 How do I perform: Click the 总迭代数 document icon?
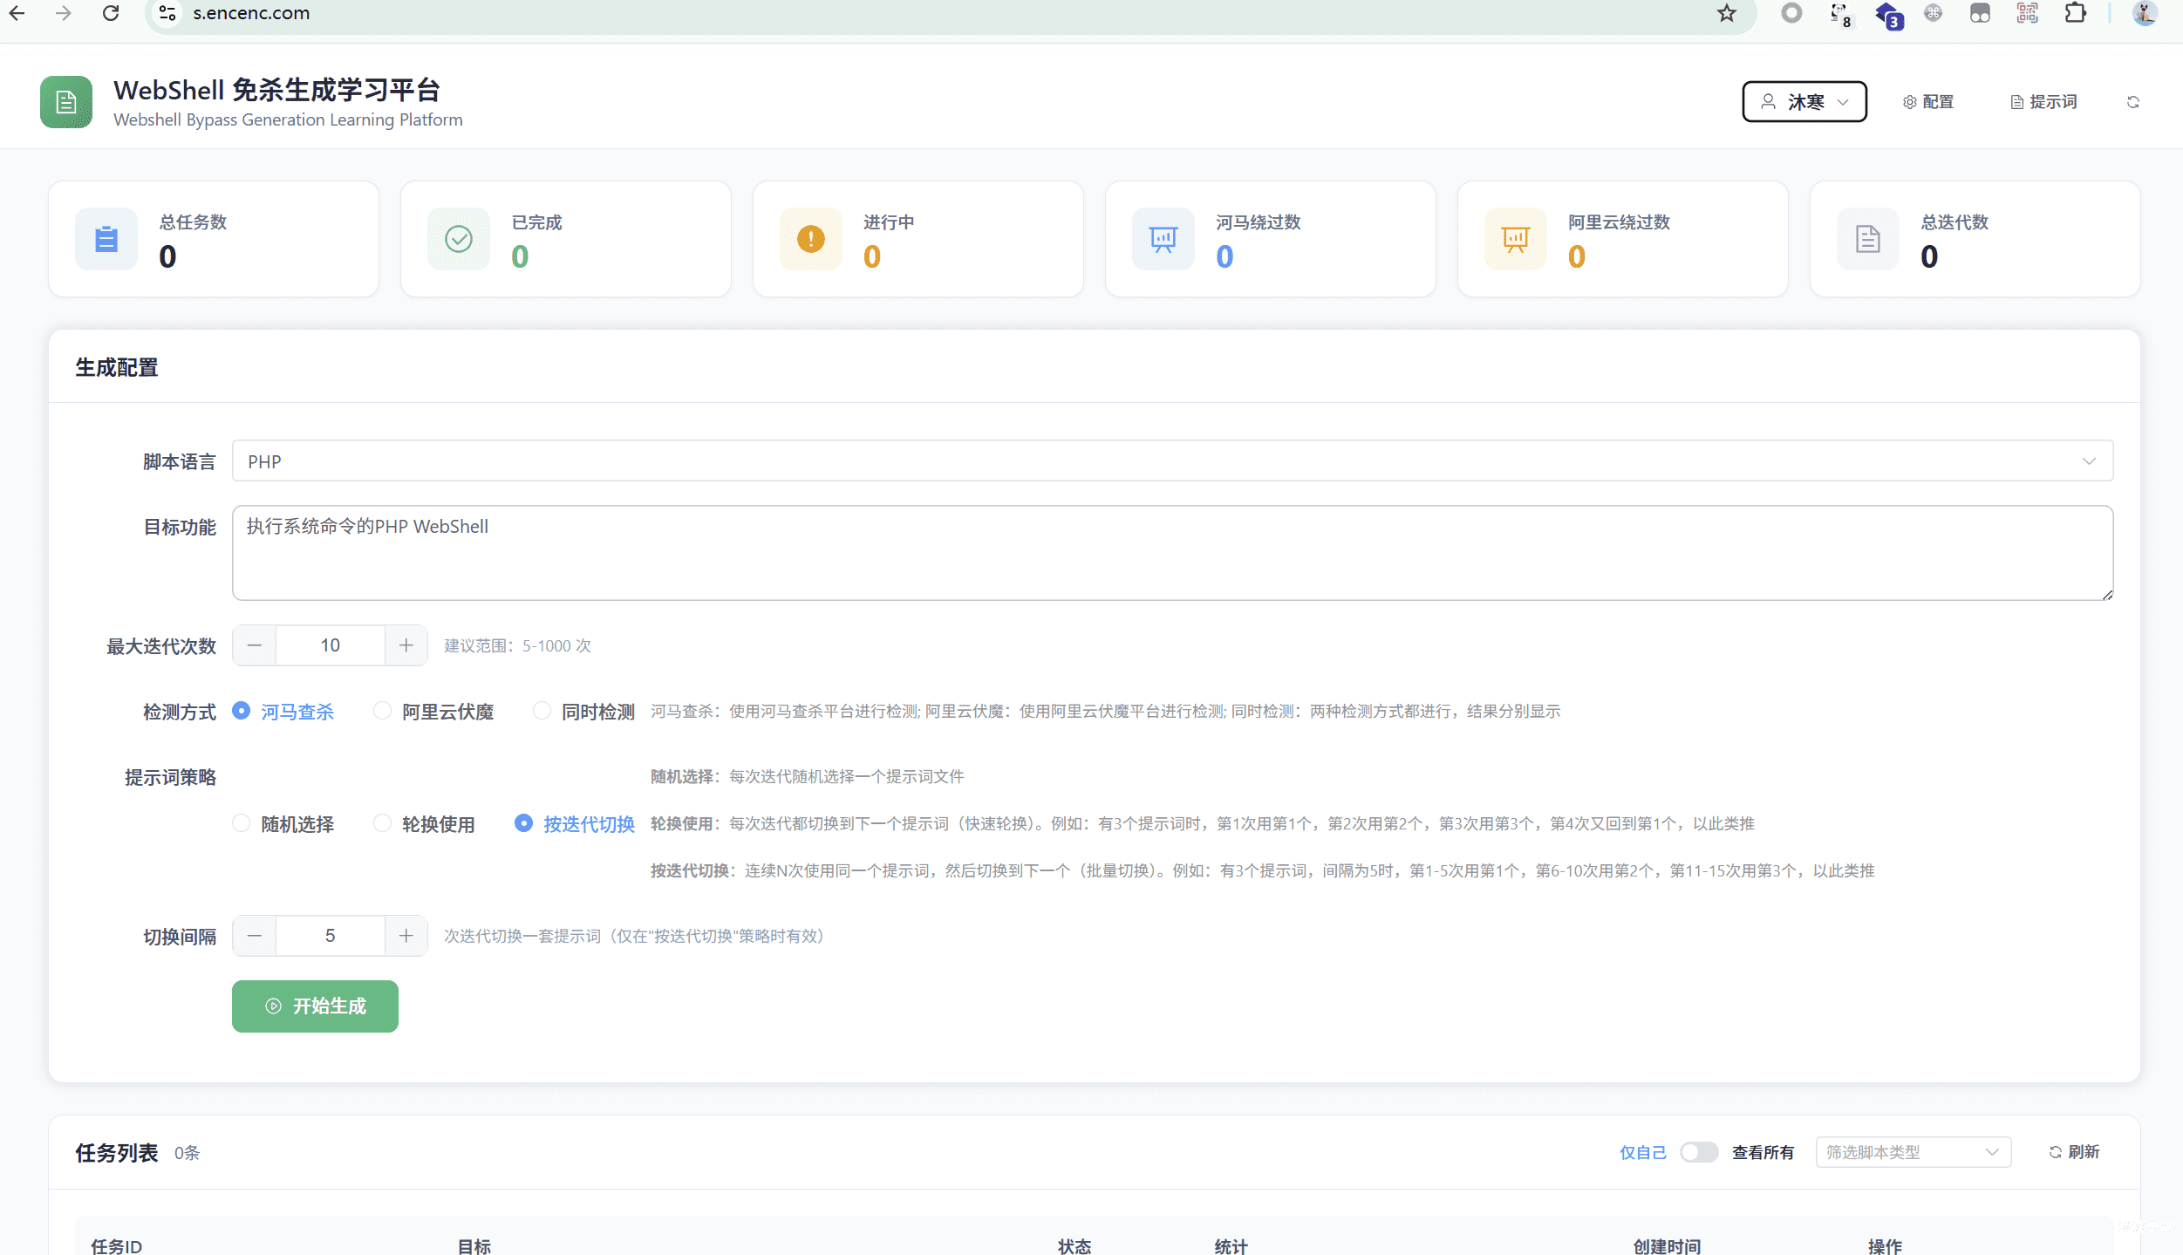(1866, 238)
